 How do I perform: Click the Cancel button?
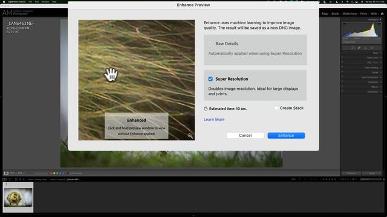tap(245, 135)
